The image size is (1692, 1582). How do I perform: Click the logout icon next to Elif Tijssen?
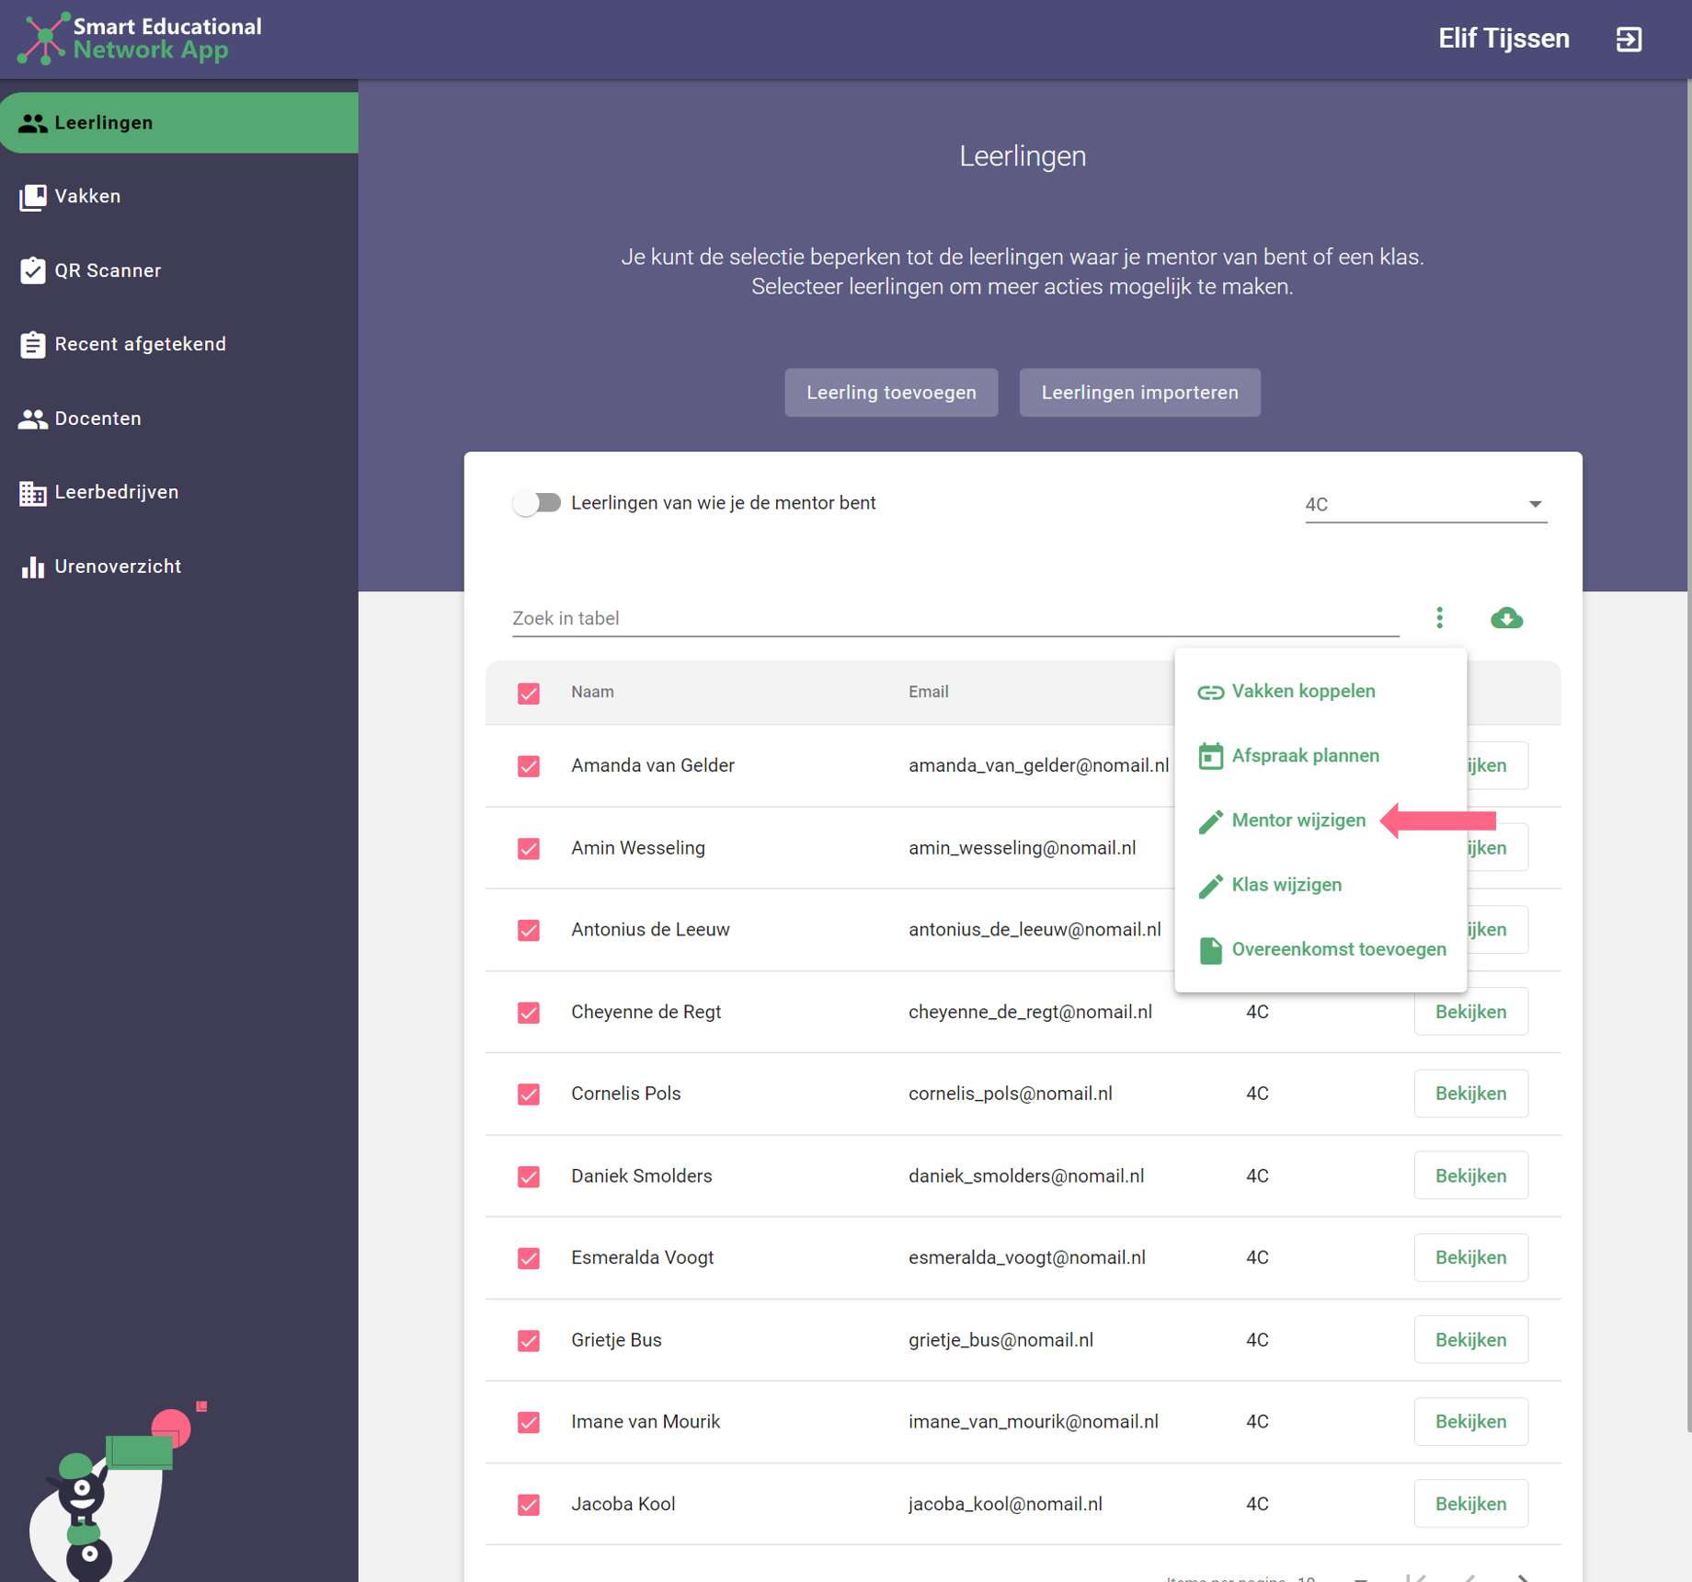(x=1629, y=40)
